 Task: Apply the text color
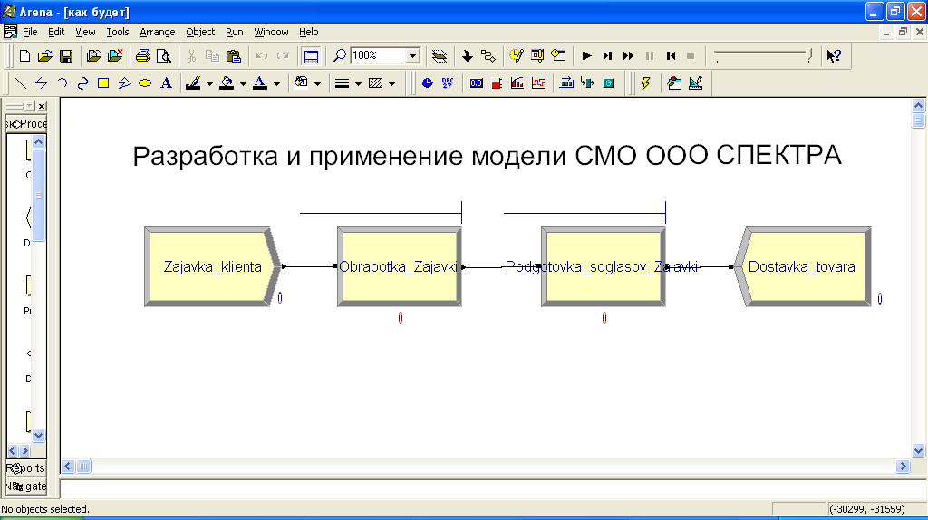click(x=260, y=83)
